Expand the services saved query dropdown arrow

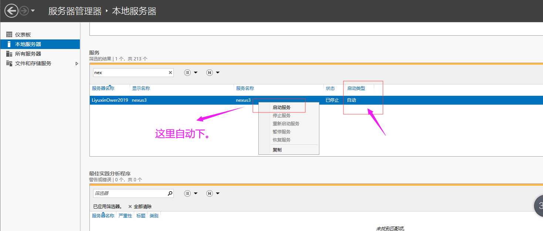[218, 73]
